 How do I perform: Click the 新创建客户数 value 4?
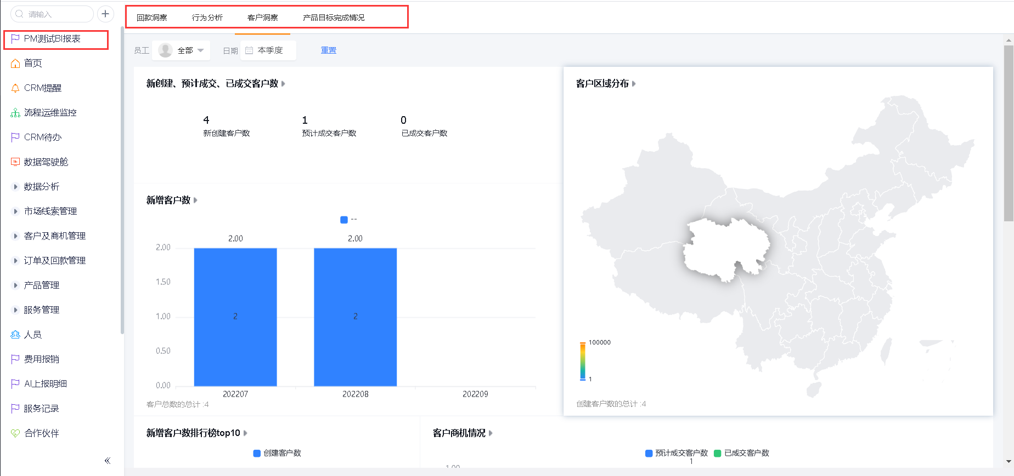coord(206,120)
